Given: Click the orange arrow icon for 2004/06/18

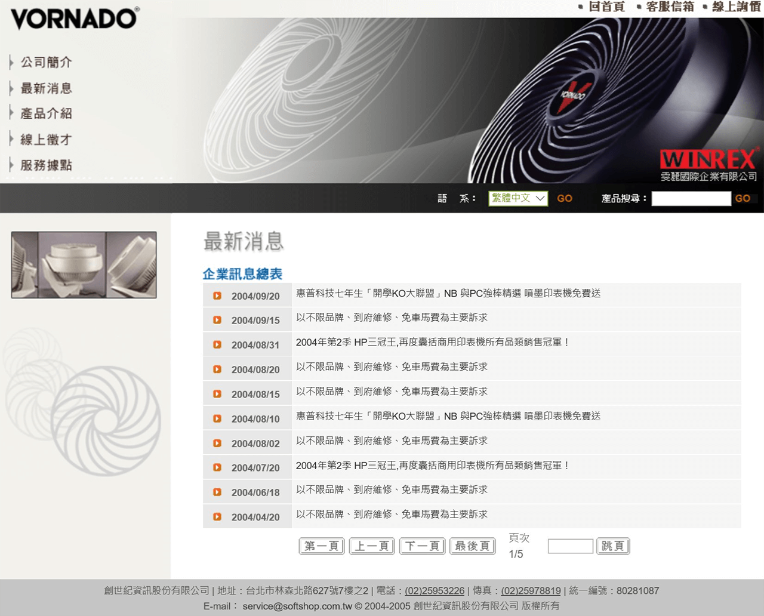Looking at the screenshot, I should (217, 492).
